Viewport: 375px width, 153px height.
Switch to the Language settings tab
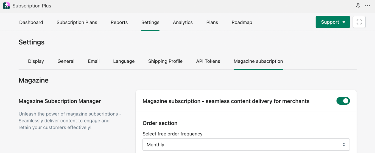124,61
